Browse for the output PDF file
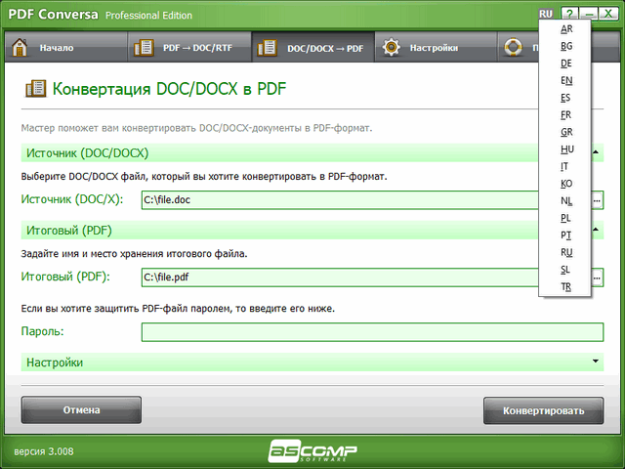This screenshot has width=625, height=469. pyautogui.click(x=597, y=277)
